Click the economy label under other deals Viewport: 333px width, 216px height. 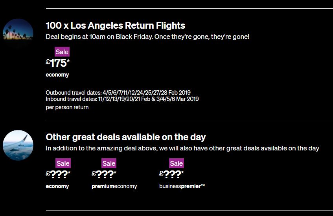pos(57,186)
